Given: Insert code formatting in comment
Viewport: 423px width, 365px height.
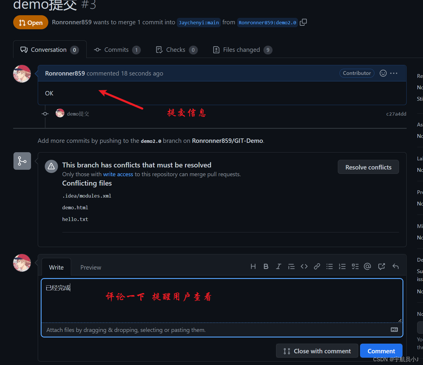Looking at the screenshot, I should pos(304,266).
